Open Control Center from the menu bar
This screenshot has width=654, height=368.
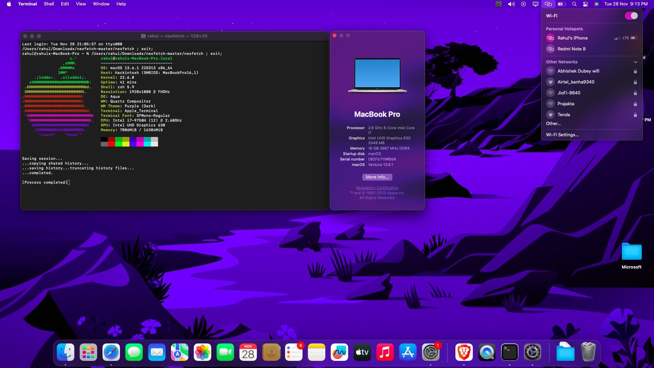(586, 4)
